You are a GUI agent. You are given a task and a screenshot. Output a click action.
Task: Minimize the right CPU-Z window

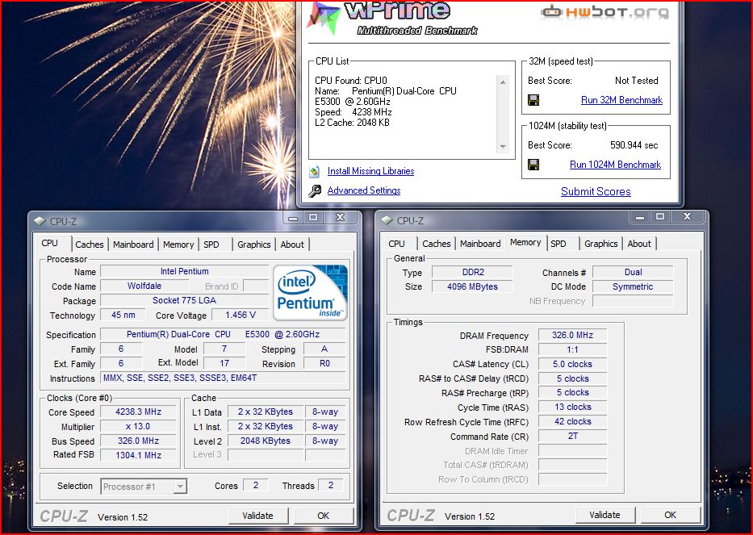coord(640,217)
